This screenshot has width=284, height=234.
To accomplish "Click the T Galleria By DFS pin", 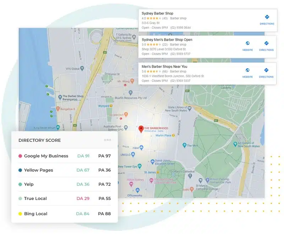I will (134, 37).
